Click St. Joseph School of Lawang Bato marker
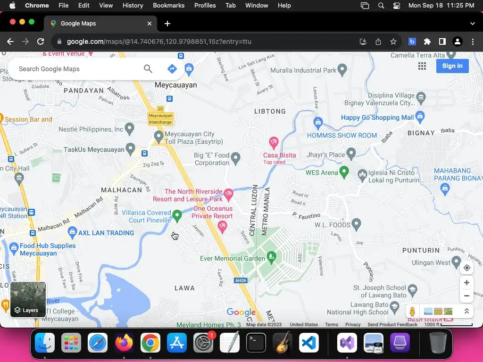 point(412,290)
